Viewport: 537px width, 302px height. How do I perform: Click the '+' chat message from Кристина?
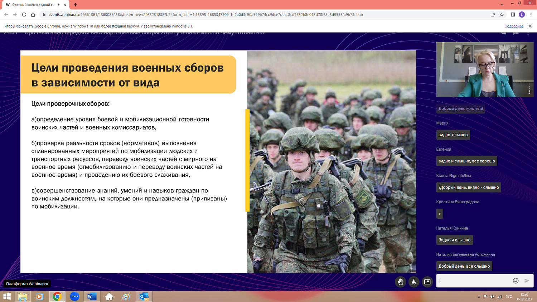440,214
